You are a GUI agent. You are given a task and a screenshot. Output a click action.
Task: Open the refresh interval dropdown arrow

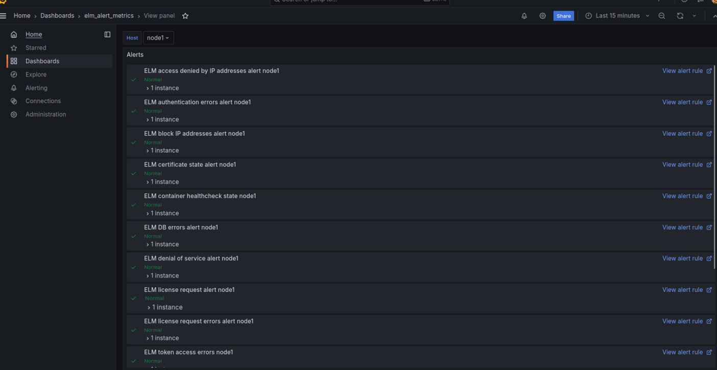click(694, 16)
